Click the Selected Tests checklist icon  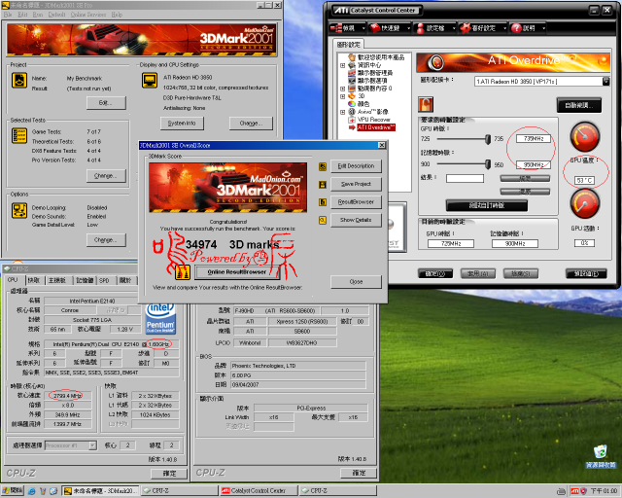point(19,136)
